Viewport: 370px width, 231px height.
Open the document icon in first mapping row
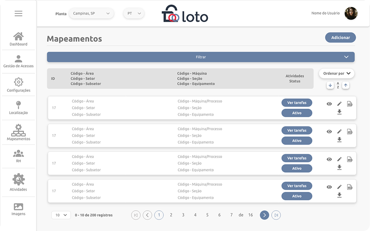[349, 104]
